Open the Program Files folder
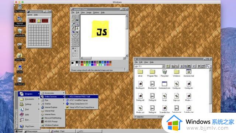 pos(152,73)
